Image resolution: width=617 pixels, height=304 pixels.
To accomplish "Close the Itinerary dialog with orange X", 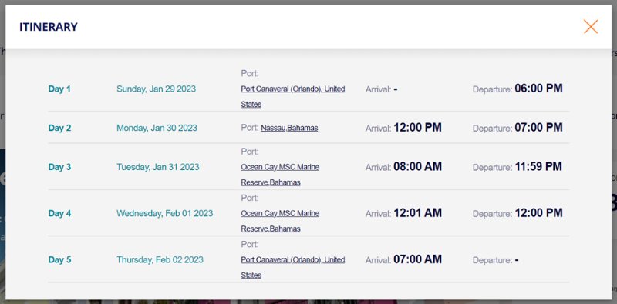I will point(591,27).
